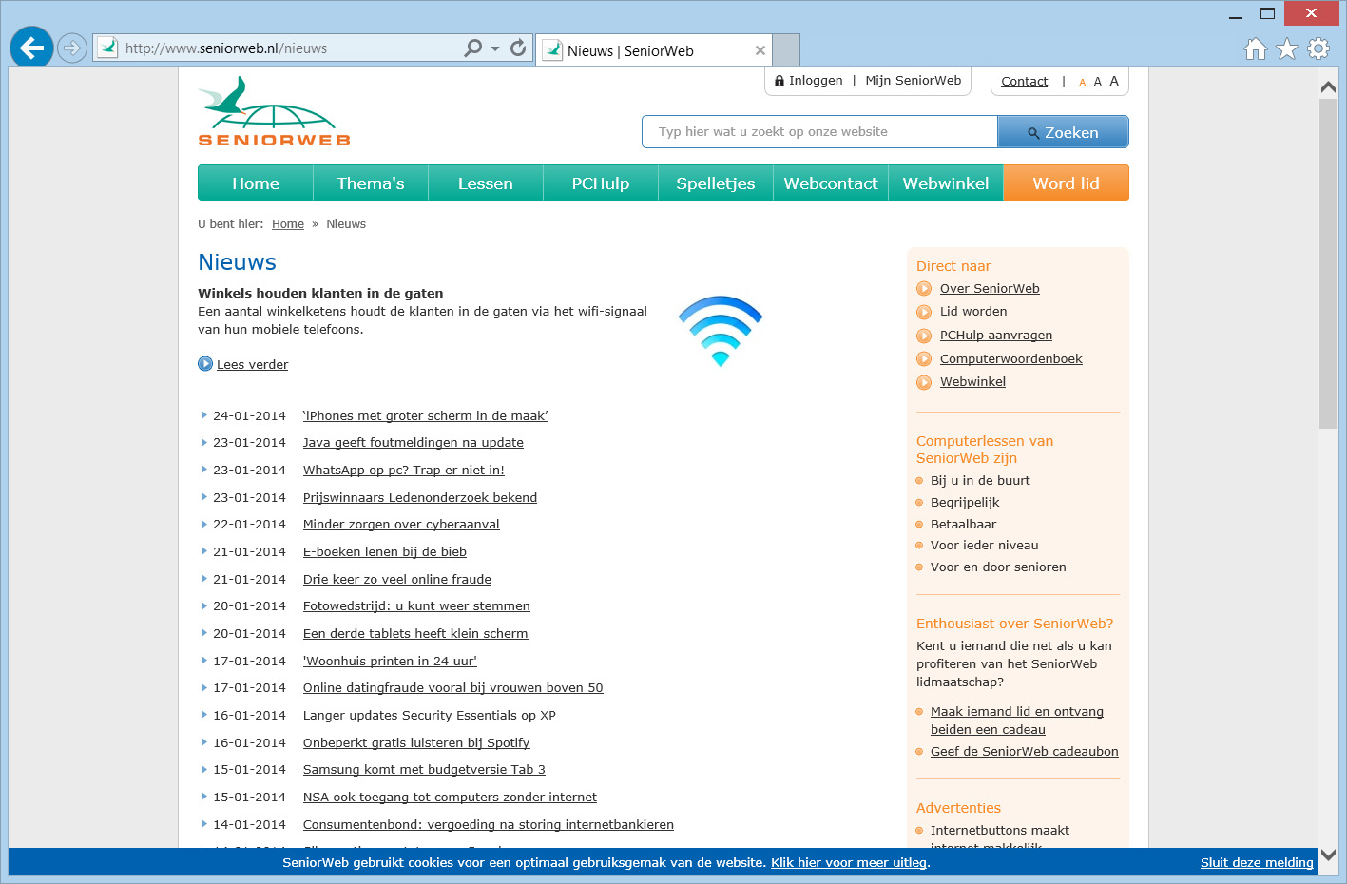This screenshot has width=1347, height=884.
Task: Click the scrollbar down arrow
Action: pos(1329,855)
